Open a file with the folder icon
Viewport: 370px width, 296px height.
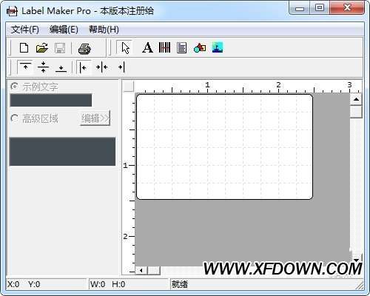[x=42, y=47]
